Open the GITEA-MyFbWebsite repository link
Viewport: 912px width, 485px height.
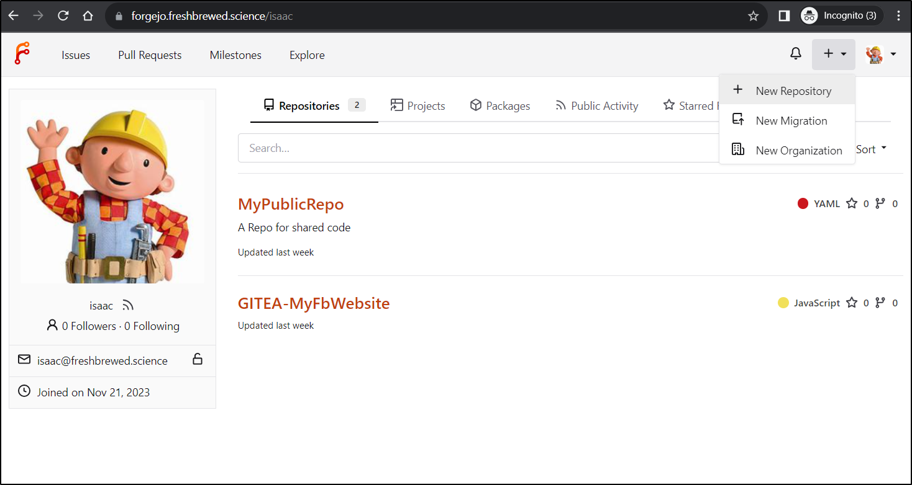pyautogui.click(x=314, y=303)
